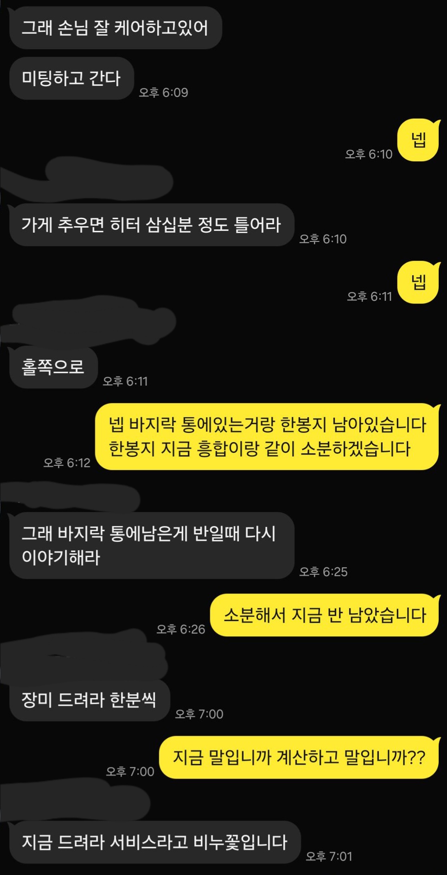Click the '오후 7:01' timestamp

[329, 856]
